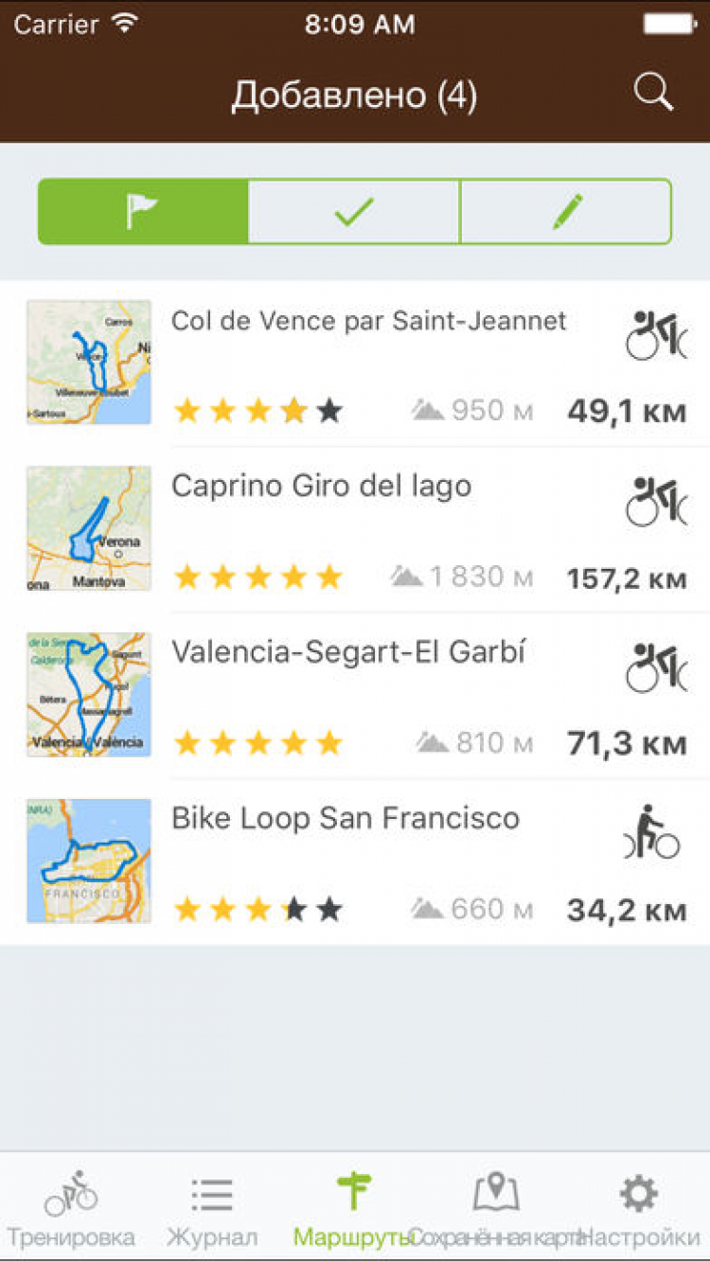Open Col de Vence map thumbnail
Image resolution: width=710 pixels, height=1261 pixels.
click(89, 362)
